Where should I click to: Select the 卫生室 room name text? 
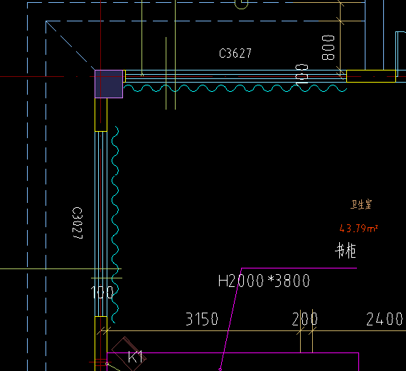pos(361,204)
